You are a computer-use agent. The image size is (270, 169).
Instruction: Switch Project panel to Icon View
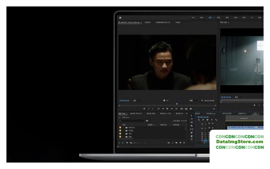(127, 143)
